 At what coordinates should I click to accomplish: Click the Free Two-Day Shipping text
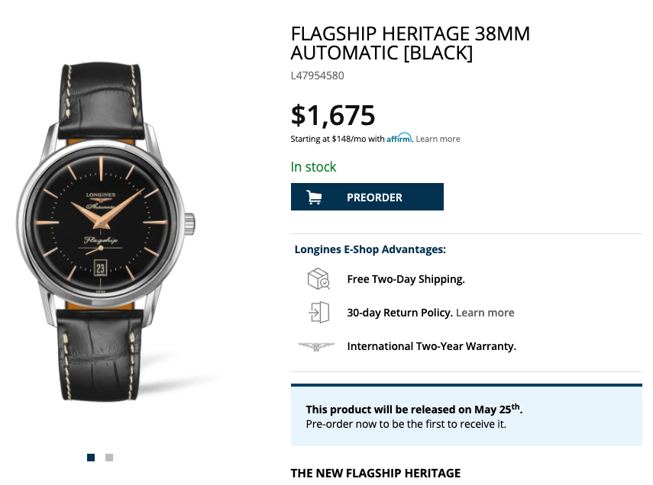406,279
